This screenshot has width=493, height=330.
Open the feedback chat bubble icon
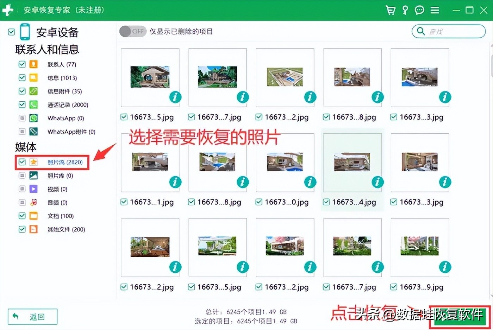pos(419,10)
